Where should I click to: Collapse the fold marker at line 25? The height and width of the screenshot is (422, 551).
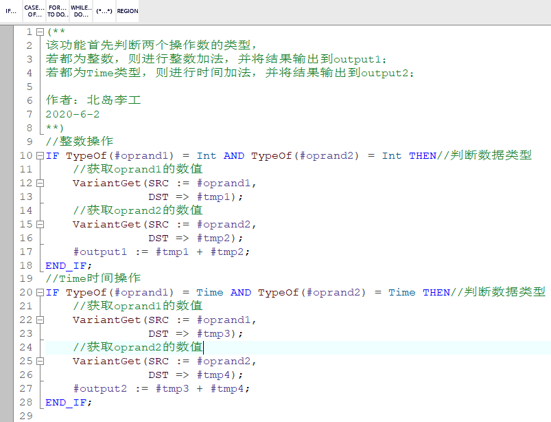click(x=38, y=361)
